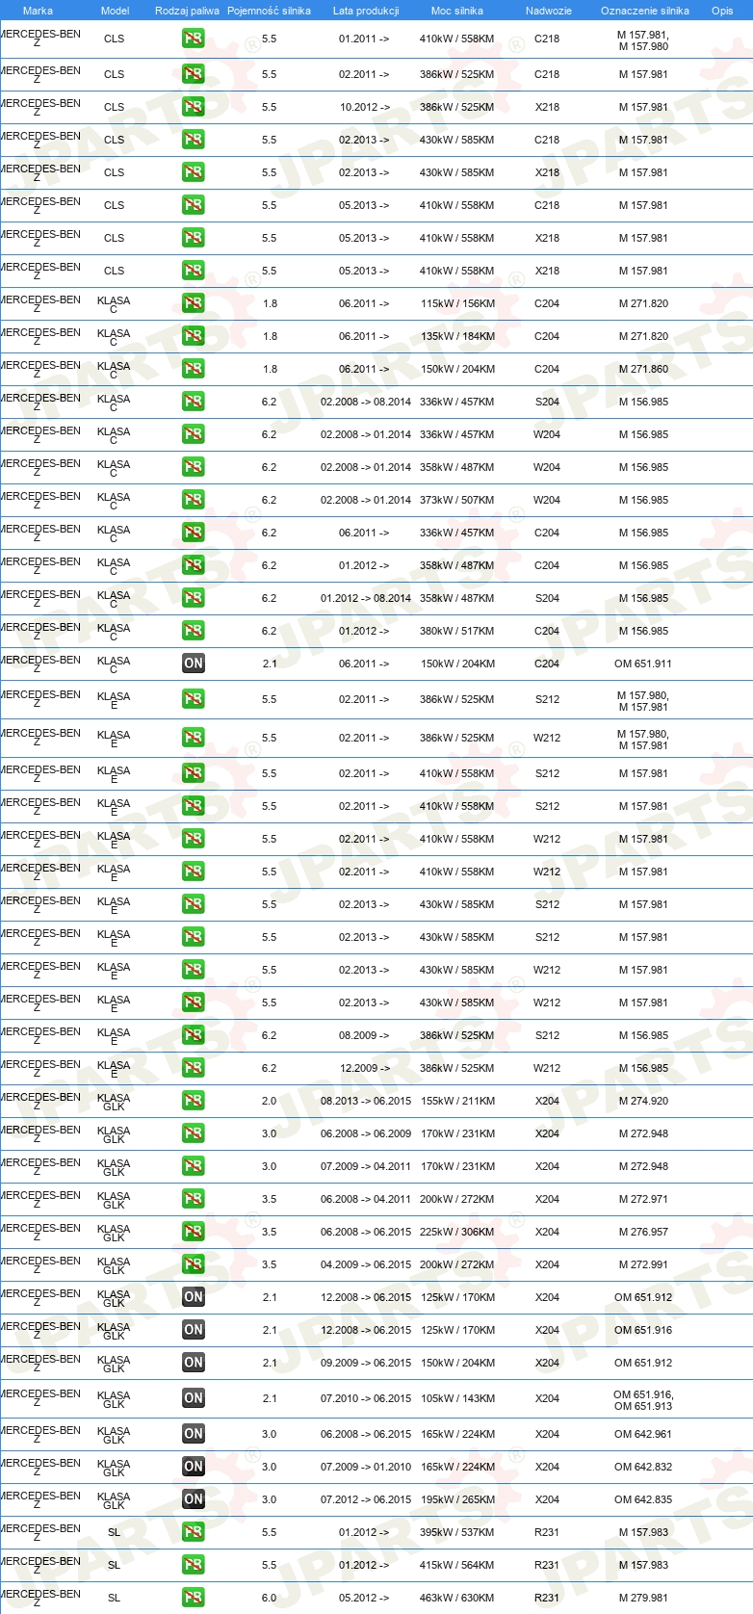This screenshot has width=753, height=1614.
Task: Click the power value "380kW / 517KM"
Action: click(457, 631)
